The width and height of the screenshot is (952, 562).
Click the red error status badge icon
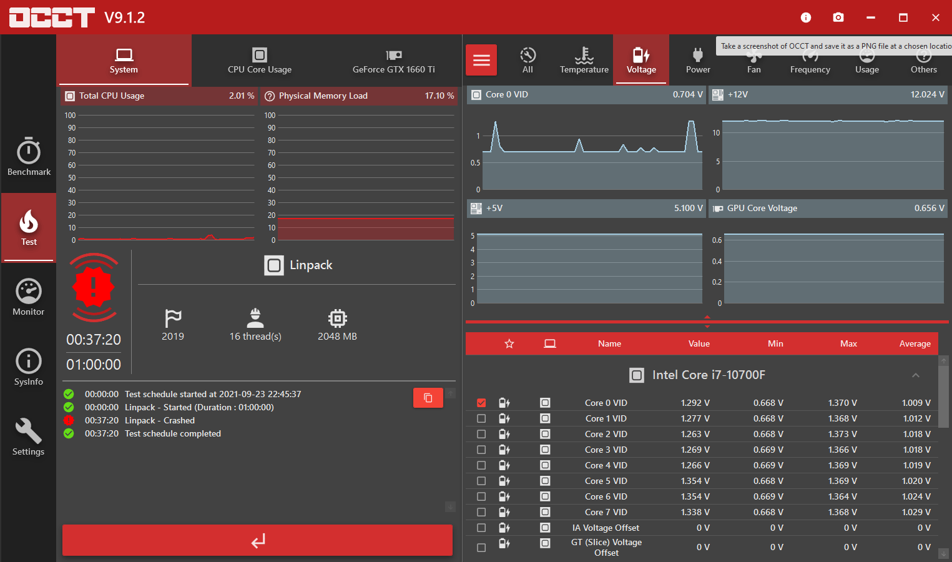click(94, 287)
